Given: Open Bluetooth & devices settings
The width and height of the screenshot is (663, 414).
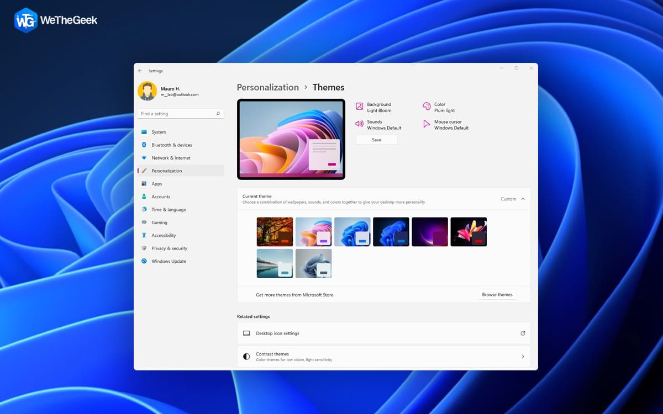Looking at the screenshot, I should pyautogui.click(x=181, y=145).
